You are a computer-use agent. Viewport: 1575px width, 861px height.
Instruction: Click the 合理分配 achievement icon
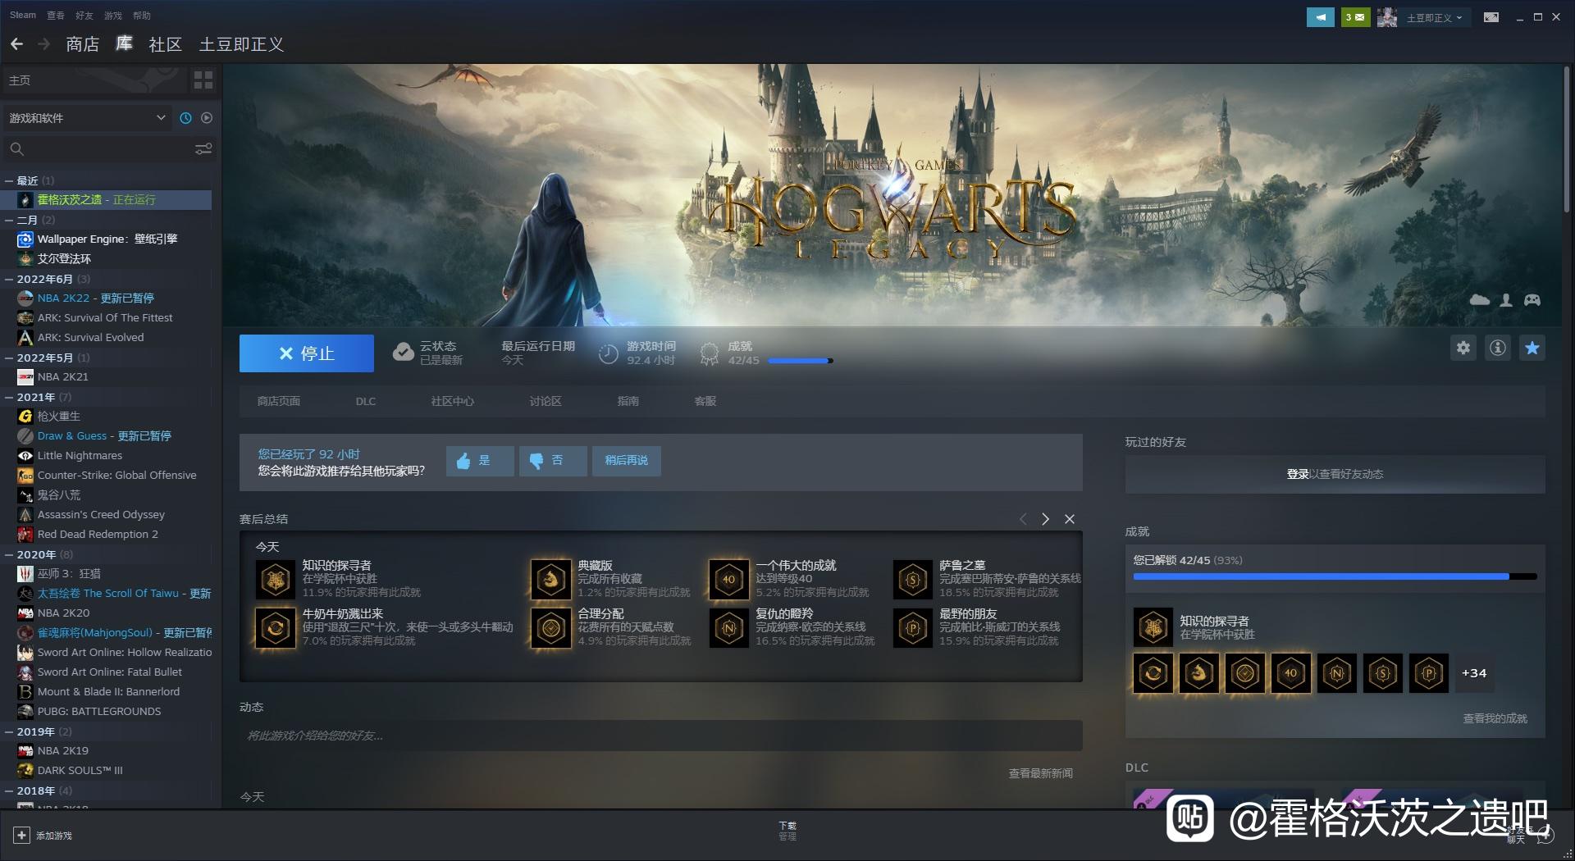(x=550, y=628)
